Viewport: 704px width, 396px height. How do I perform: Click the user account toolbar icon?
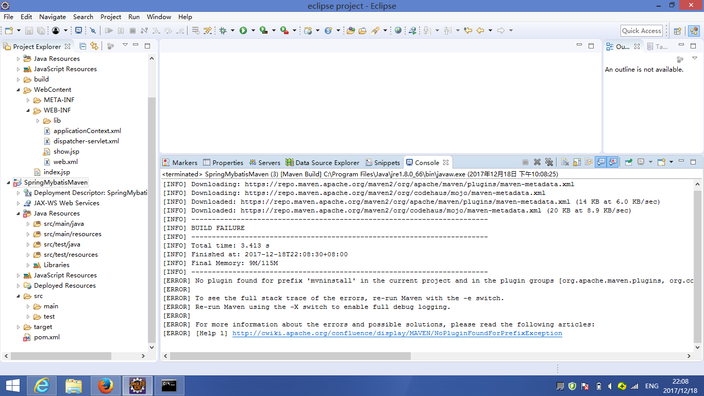point(56,31)
